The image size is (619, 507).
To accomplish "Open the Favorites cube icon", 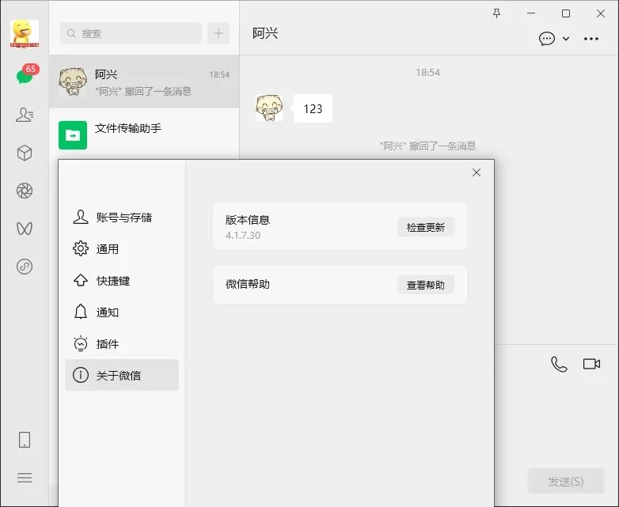I will point(25,153).
